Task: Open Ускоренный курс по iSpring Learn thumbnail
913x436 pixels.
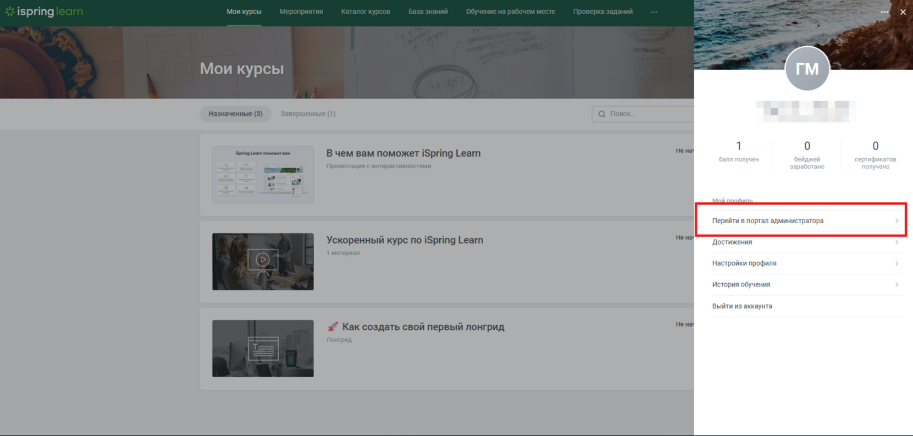Action: pyautogui.click(x=263, y=262)
